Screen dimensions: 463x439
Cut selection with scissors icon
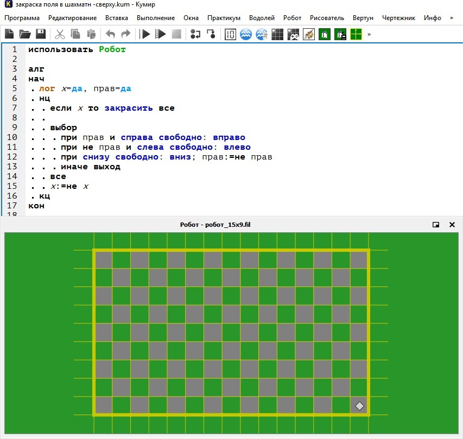coord(60,34)
